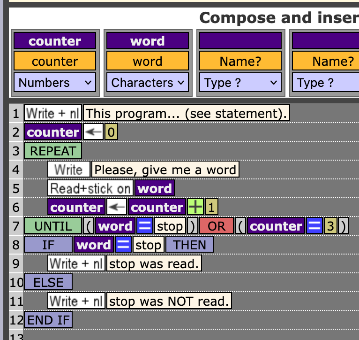
Task: Open the Numbers type dropdown for counter
Action: click(x=55, y=83)
